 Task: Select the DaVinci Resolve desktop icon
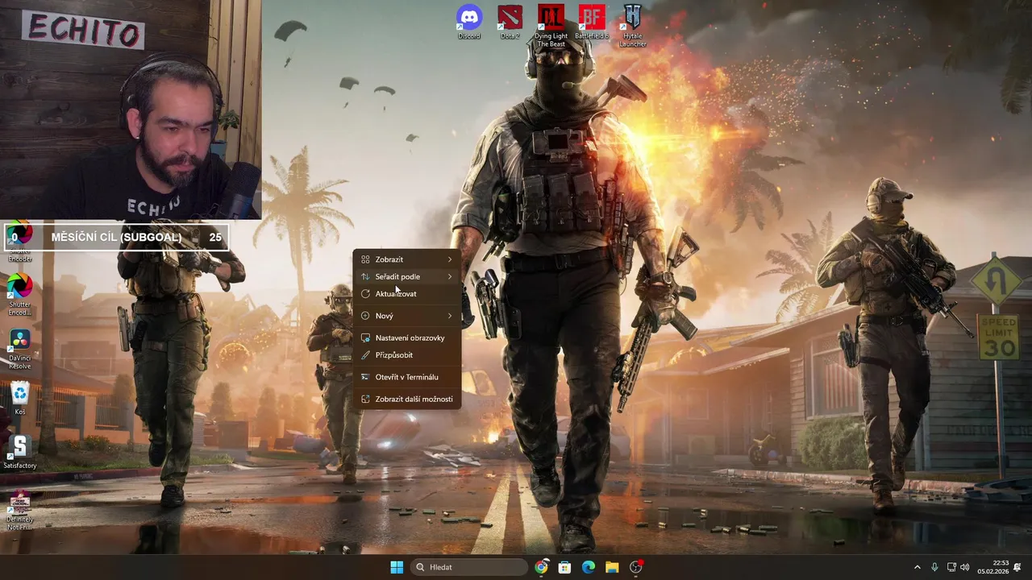20,350
